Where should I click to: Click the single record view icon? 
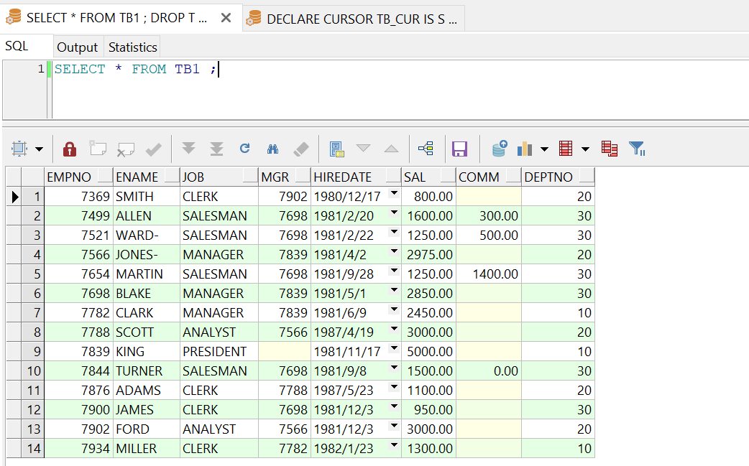(337, 149)
